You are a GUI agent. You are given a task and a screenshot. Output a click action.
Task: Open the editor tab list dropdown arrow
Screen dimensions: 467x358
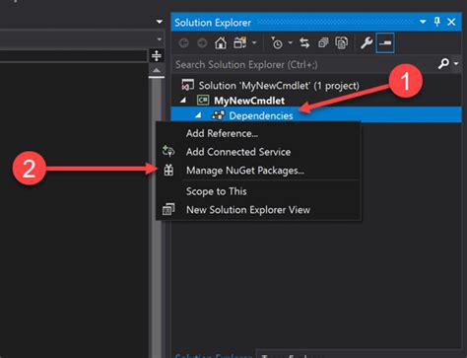click(x=160, y=22)
